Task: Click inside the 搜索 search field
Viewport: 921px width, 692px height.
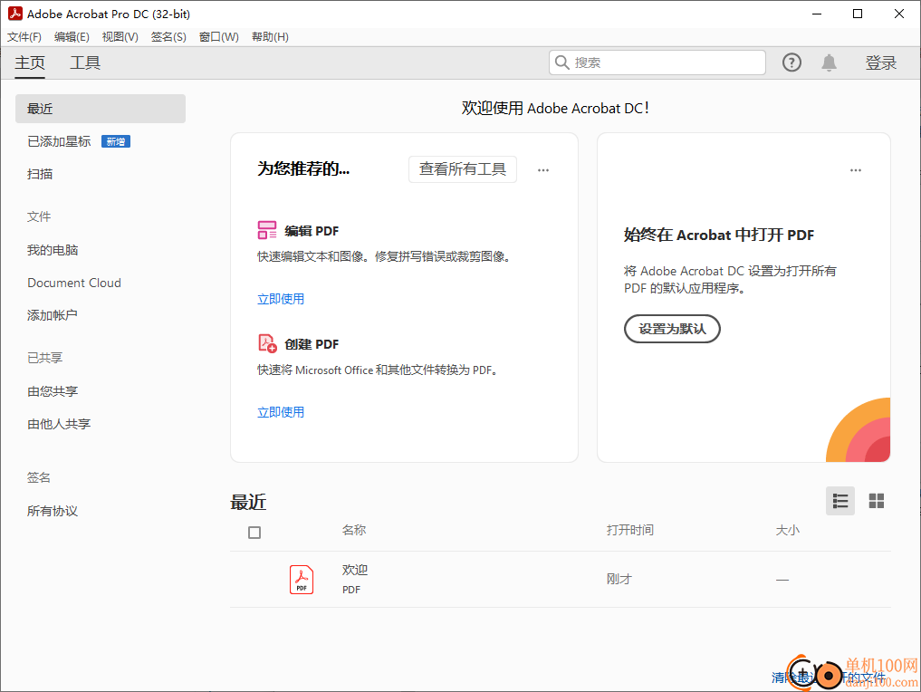Action: [657, 62]
